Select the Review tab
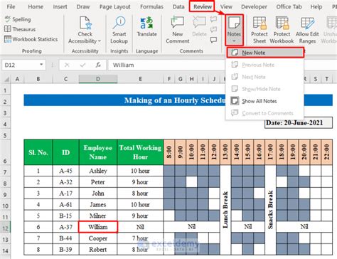Image resolution: width=337 pixels, height=259 pixels. (x=202, y=6)
